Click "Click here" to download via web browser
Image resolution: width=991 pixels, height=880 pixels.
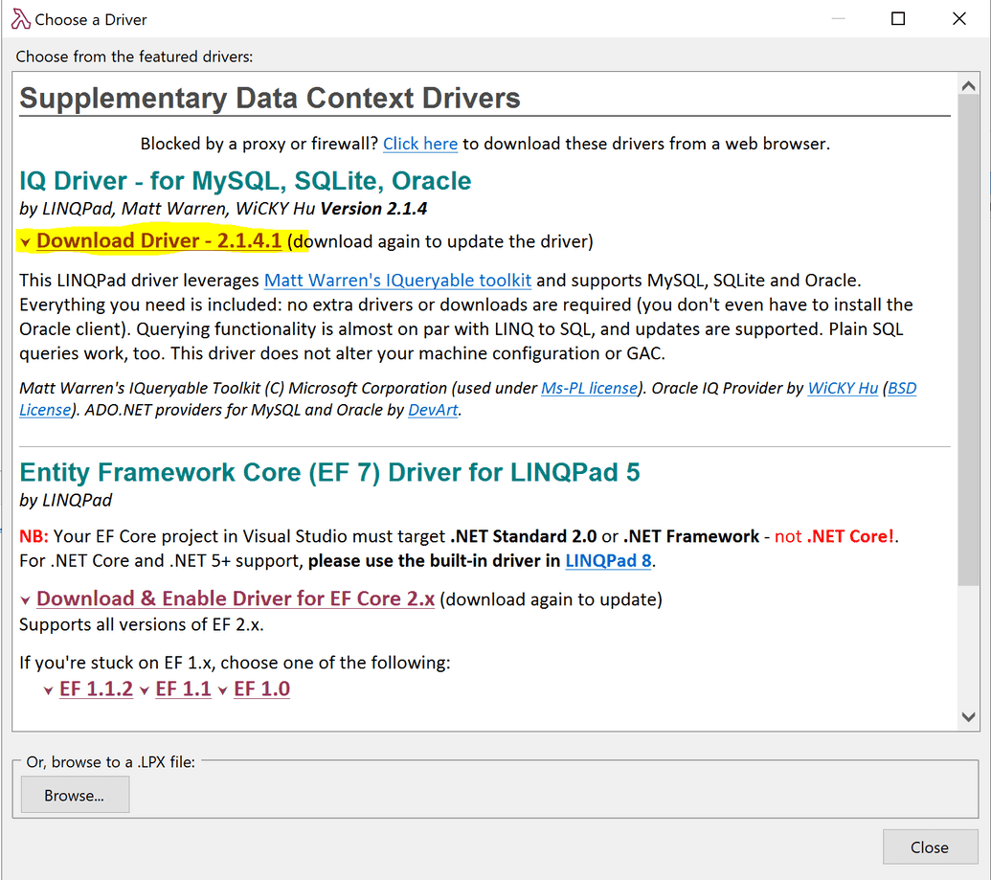[x=419, y=144]
